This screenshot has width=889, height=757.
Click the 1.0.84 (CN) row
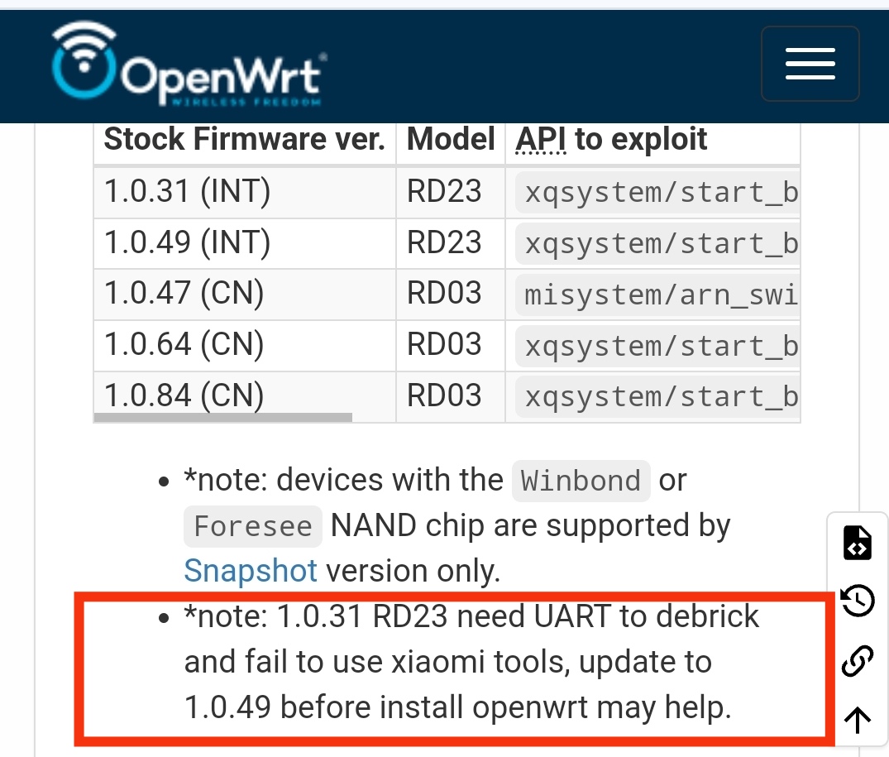447,395
